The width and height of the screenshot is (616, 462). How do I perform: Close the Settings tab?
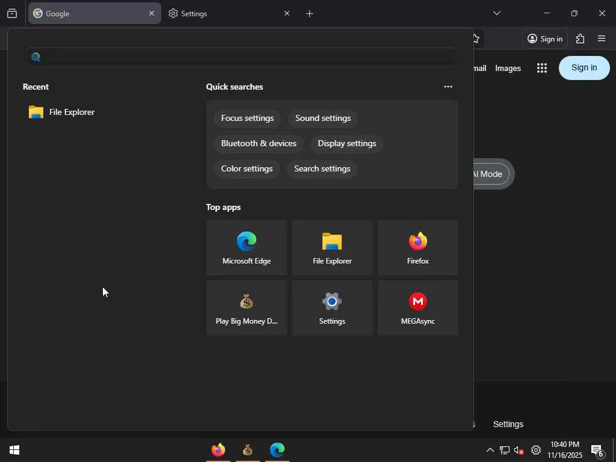tap(287, 13)
